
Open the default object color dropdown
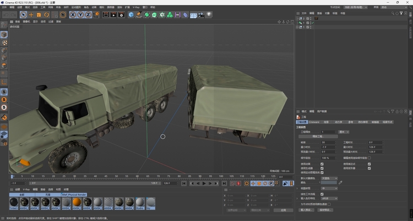click(x=329, y=178)
